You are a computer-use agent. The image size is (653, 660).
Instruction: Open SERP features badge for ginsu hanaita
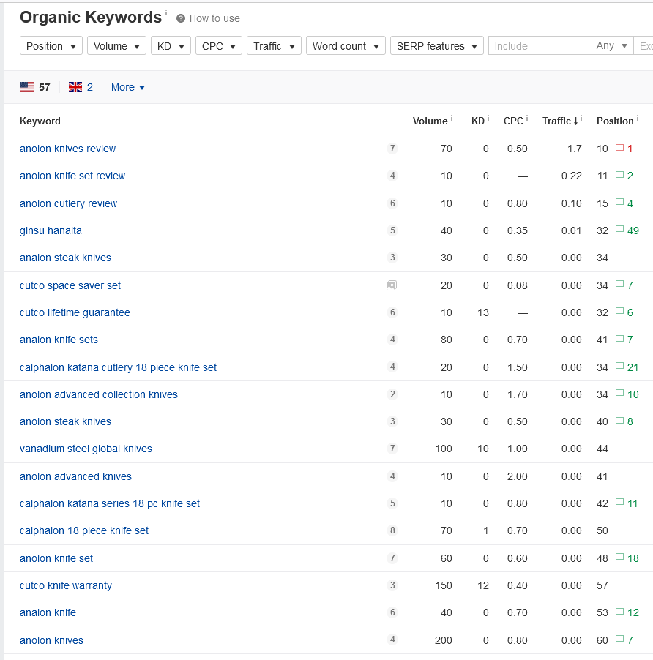392,230
